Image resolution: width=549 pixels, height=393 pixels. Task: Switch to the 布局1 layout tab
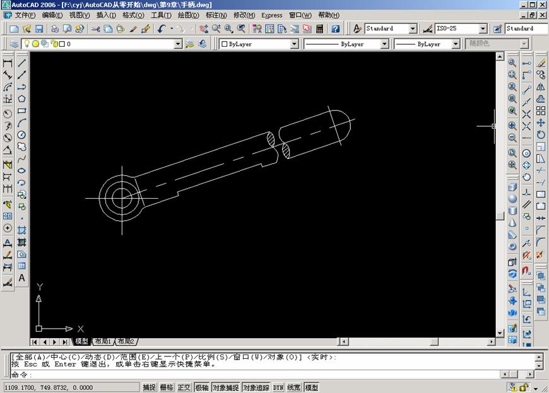point(103,341)
